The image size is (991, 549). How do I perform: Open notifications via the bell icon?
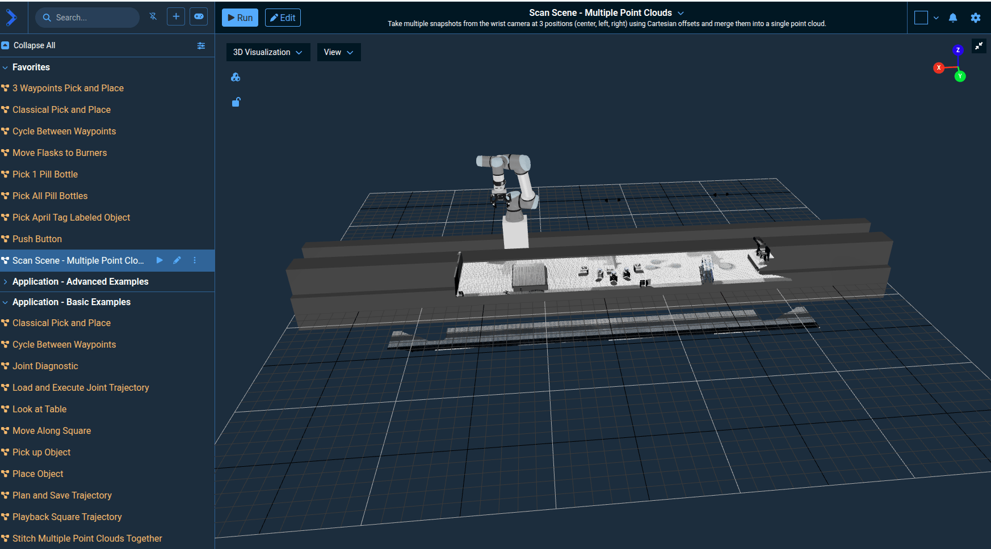click(953, 18)
